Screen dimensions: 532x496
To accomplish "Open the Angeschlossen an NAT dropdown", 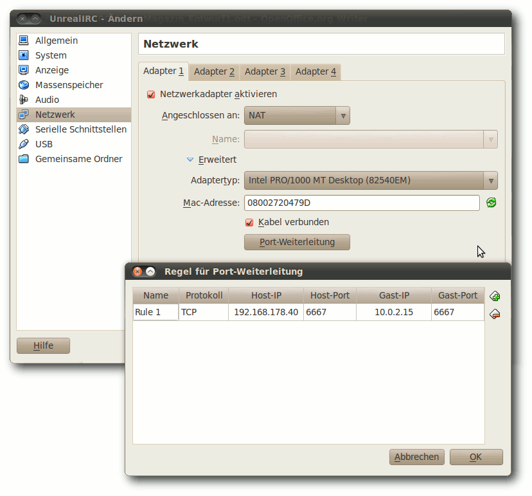I will (x=297, y=116).
